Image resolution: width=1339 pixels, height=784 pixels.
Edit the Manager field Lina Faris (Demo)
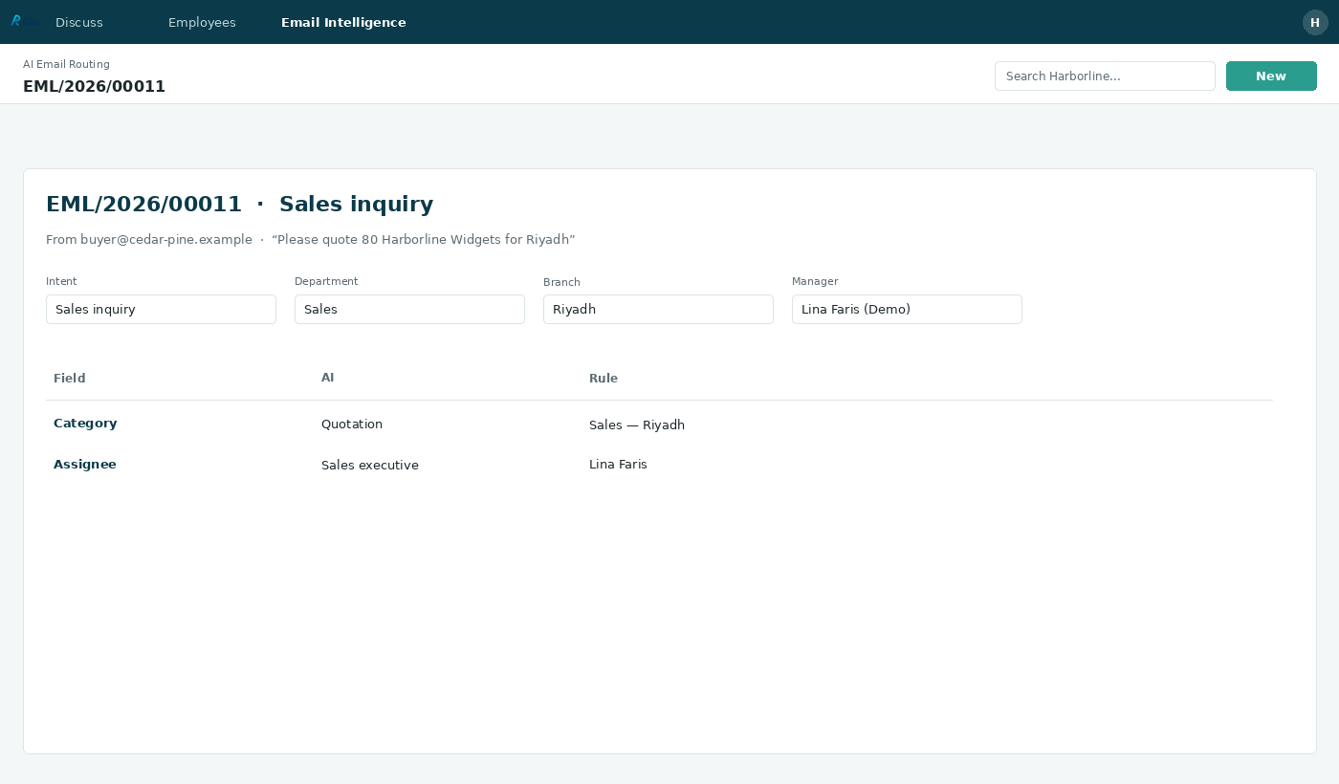907,309
